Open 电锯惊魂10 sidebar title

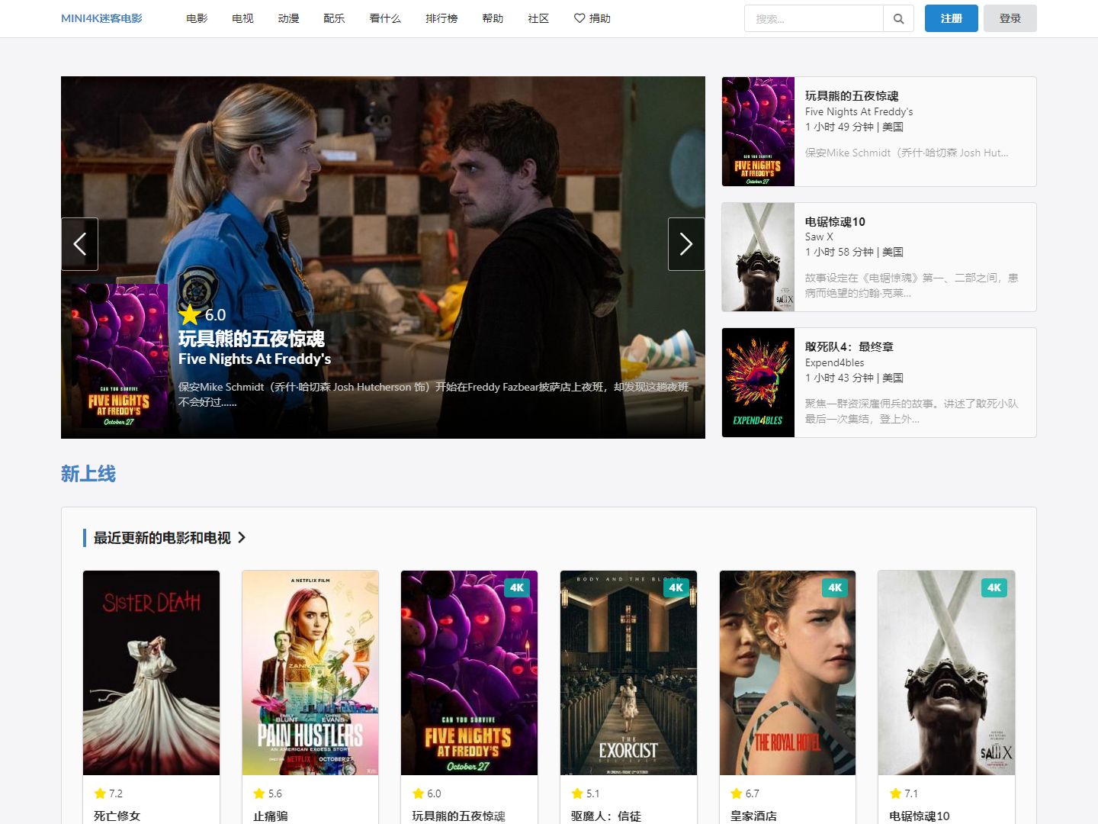pos(835,222)
